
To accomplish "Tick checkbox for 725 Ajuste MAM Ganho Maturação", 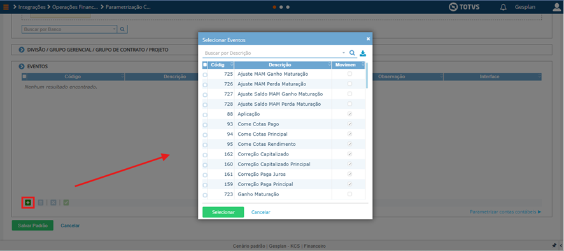I will point(205,75).
